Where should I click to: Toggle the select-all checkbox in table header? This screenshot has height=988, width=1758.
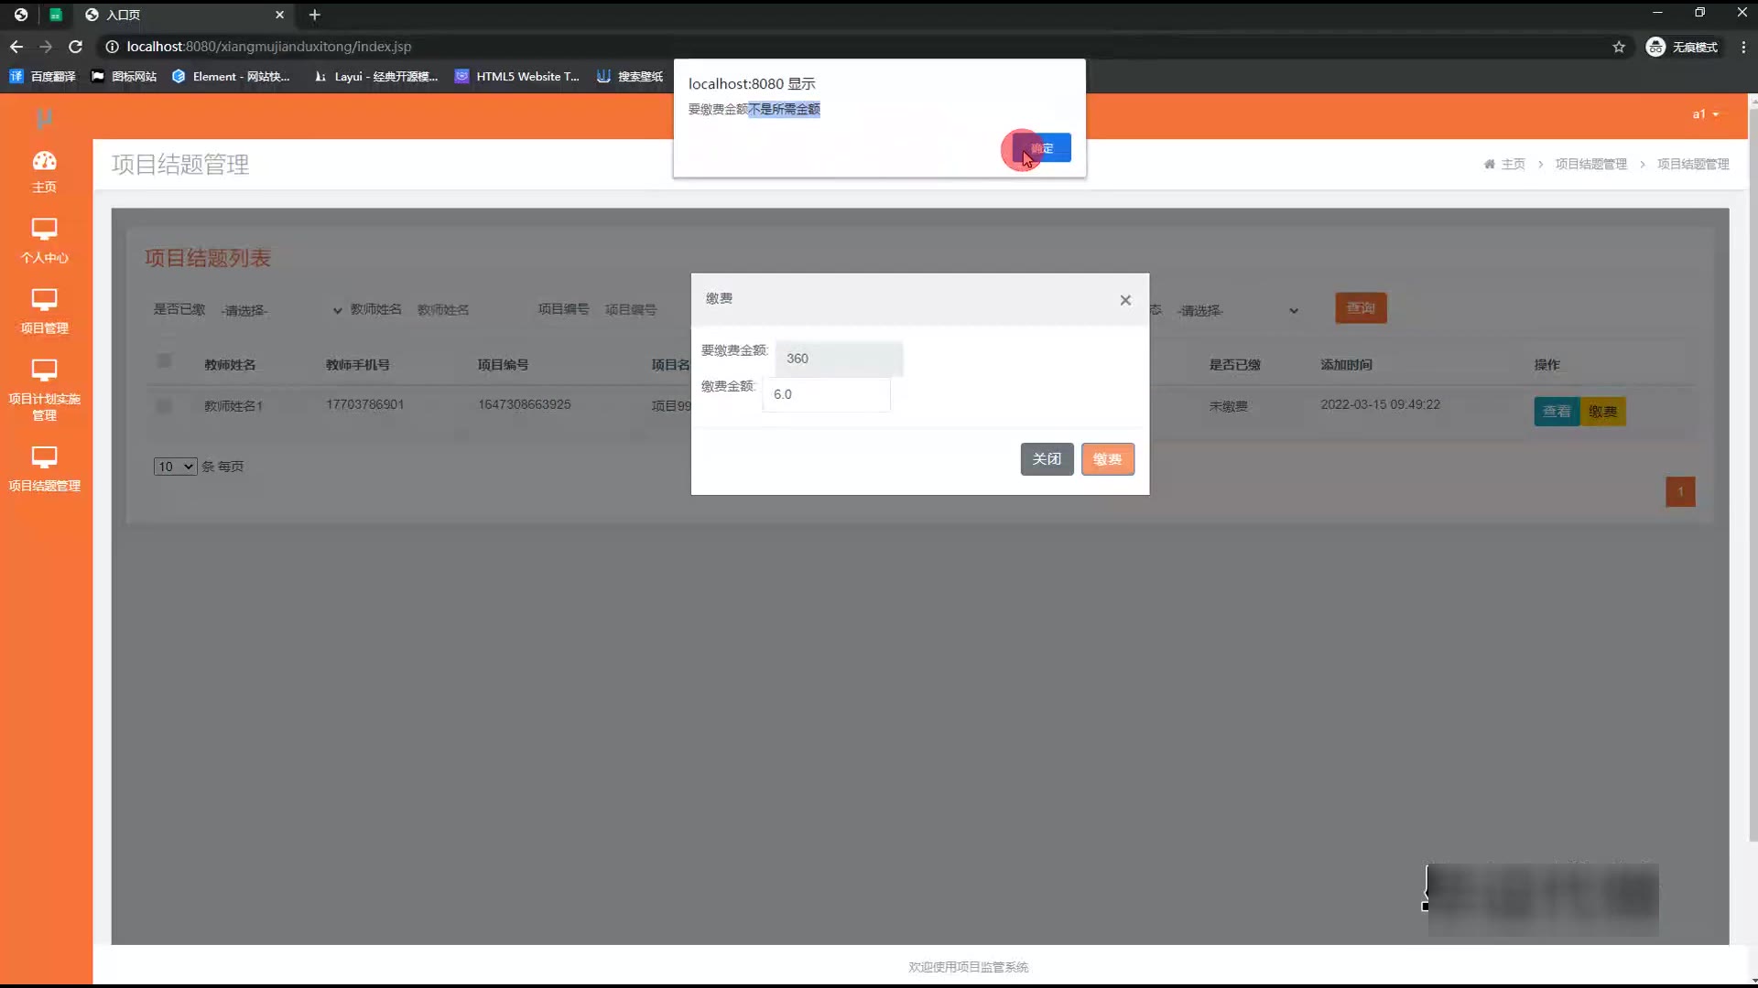164,361
